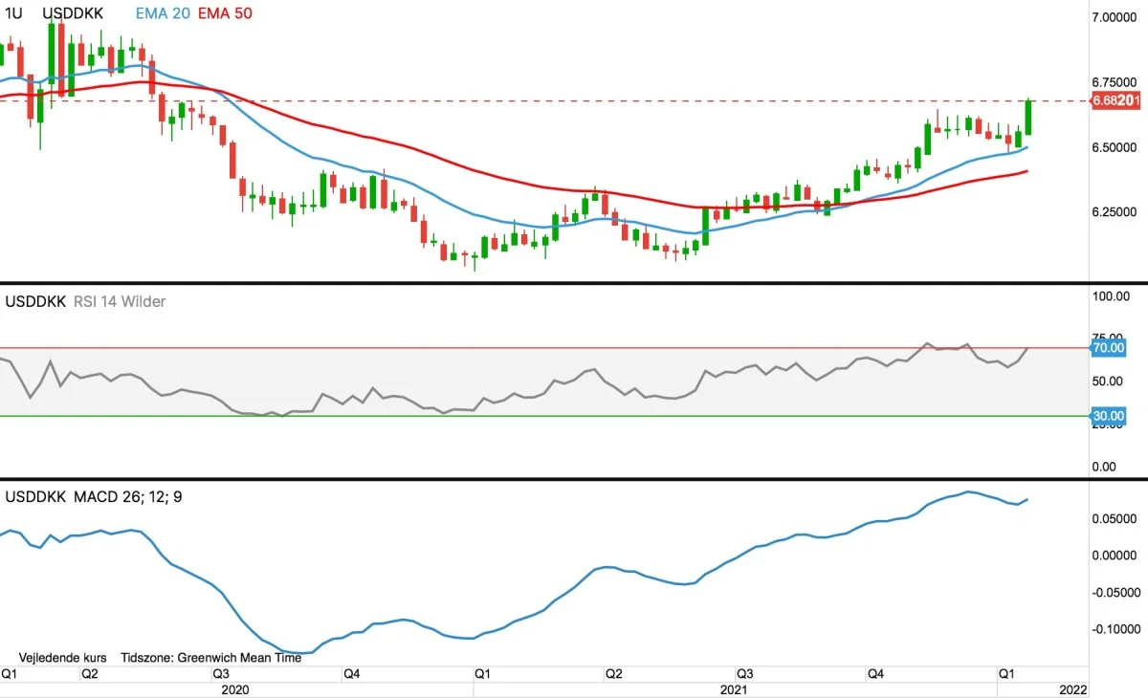
Task: Click the 2021 year label on time axis
Action: pos(734,688)
